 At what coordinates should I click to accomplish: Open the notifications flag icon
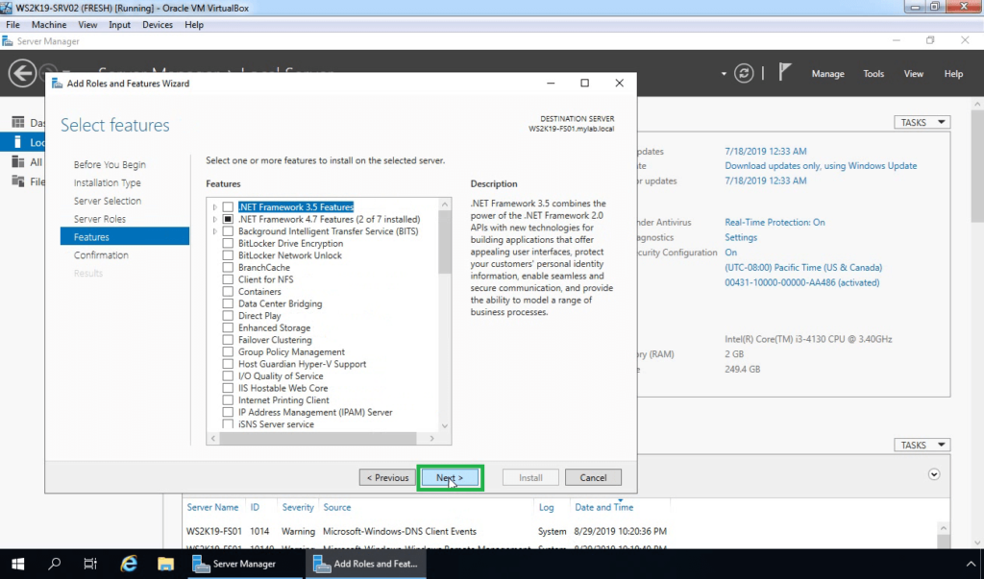(x=784, y=73)
